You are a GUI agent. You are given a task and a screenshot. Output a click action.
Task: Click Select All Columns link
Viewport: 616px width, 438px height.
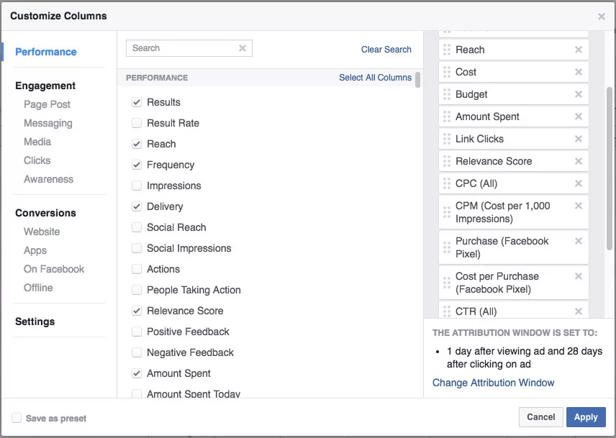[x=375, y=78]
